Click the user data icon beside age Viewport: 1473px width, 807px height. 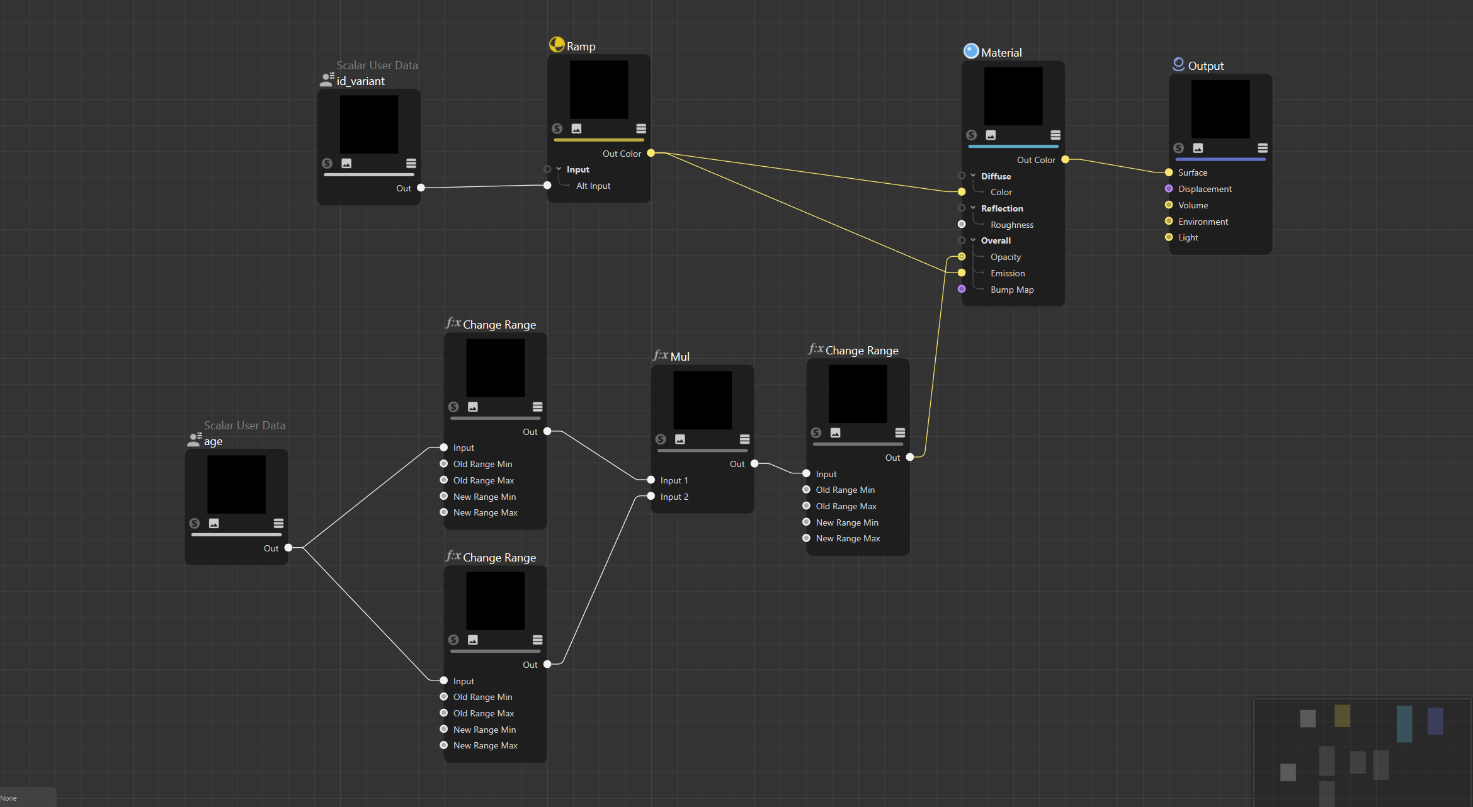195,439
